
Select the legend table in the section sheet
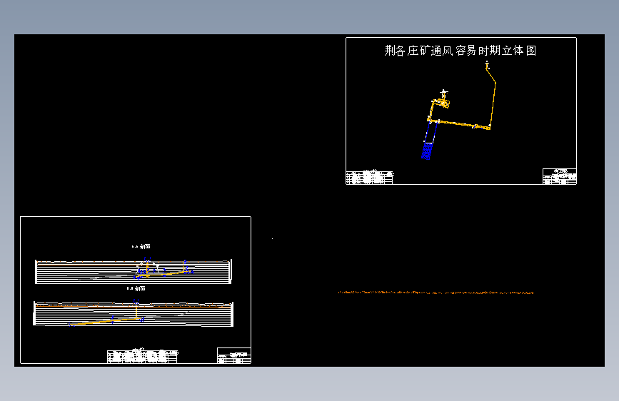click(142, 356)
